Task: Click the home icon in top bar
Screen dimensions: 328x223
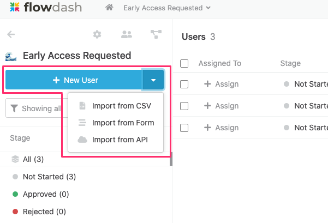Action: pos(109,8)
